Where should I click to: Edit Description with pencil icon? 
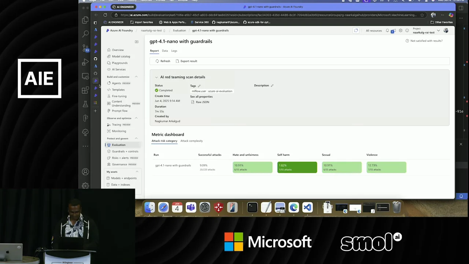[272, 85]
